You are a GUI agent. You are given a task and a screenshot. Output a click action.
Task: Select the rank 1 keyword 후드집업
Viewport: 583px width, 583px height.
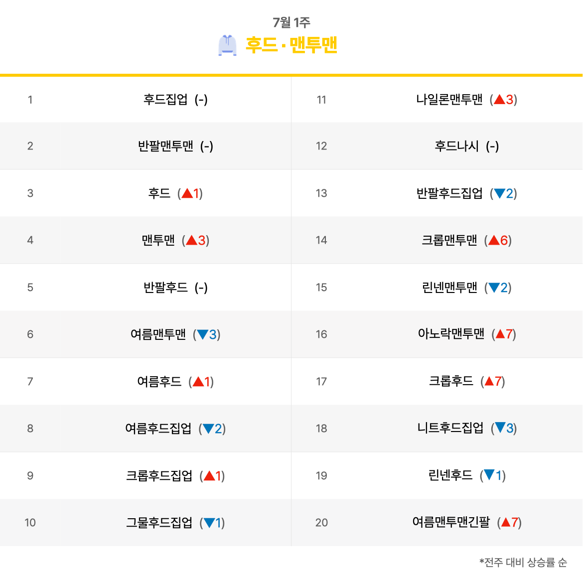click(x=165, y=99)
